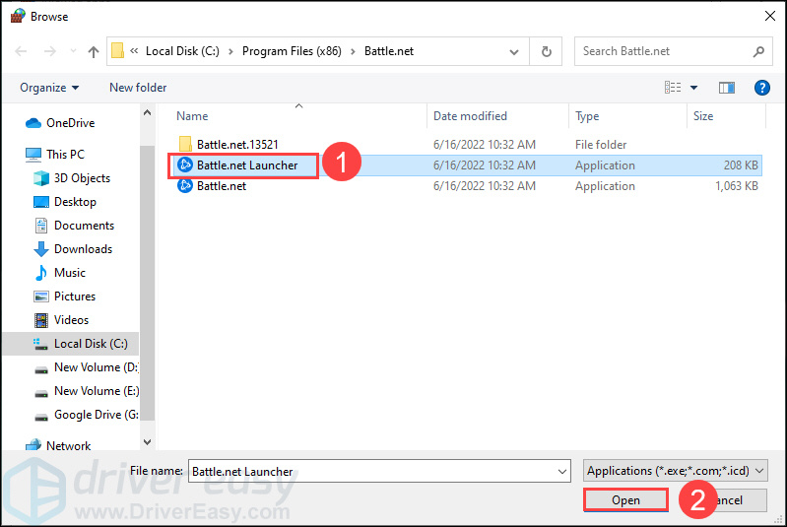The image size is (787, 527).
Task: Expand the address bar history dropdown
Action: coord(514,51)
